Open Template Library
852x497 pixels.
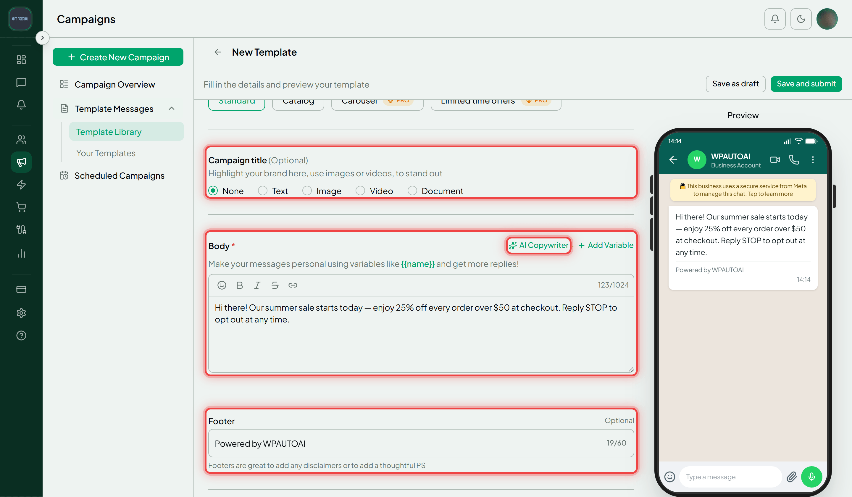[126, 132]
